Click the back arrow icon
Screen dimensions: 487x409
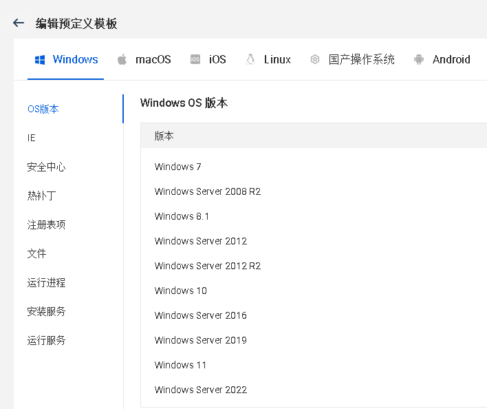point(19,23)
